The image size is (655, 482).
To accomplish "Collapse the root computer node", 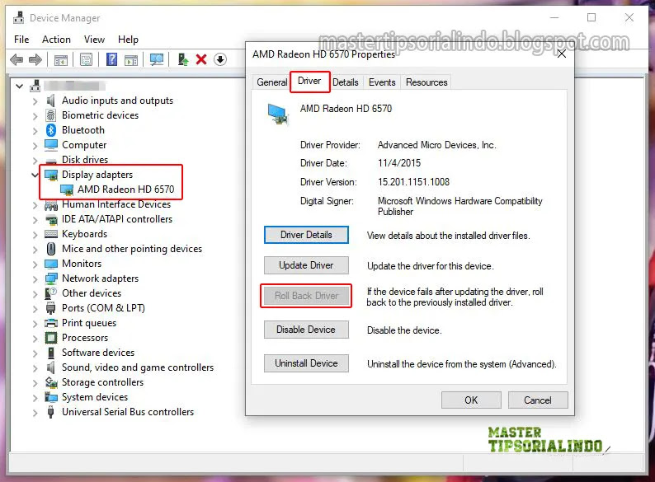I will click(x=19, y=87).
